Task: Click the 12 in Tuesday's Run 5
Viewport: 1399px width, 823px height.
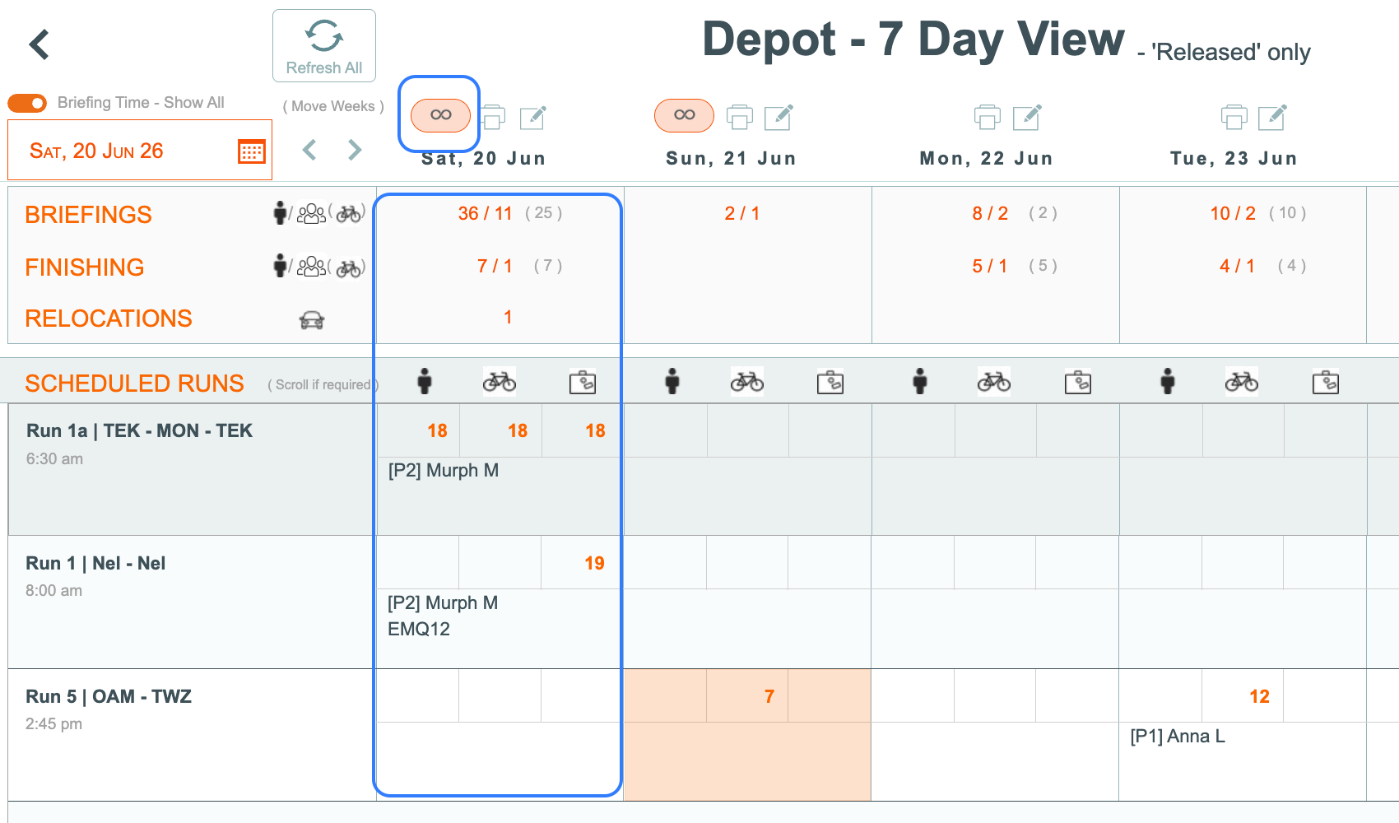Action: [1259, 697]
